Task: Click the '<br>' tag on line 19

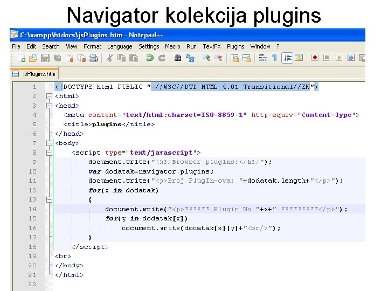Action: [63, 256]
